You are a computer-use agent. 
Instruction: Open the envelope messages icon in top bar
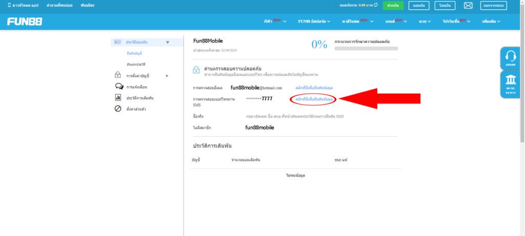point(468,6)
